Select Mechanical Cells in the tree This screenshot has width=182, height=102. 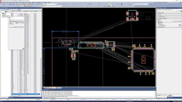(x=7, y=16)
